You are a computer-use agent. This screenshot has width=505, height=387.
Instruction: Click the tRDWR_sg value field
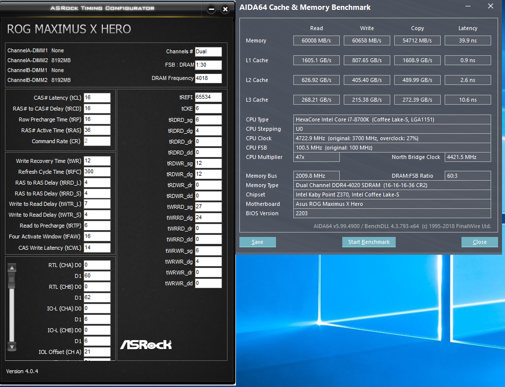[x=208, y=163]
